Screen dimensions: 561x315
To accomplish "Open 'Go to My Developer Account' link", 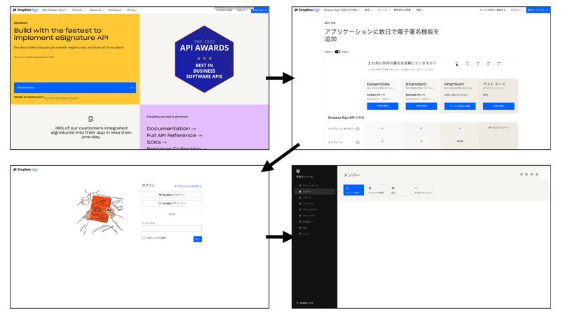I will point(61,98).
